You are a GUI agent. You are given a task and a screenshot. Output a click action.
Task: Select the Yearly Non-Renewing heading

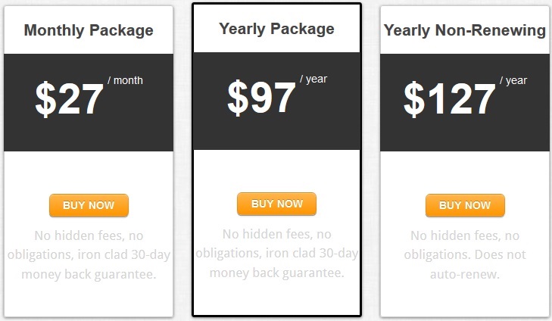tap(465, 30)
